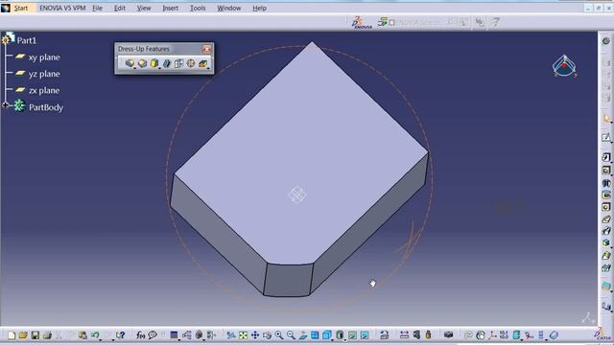
Task: Click the axis system icon in bottom toolbar
Action: coord(492,335)
